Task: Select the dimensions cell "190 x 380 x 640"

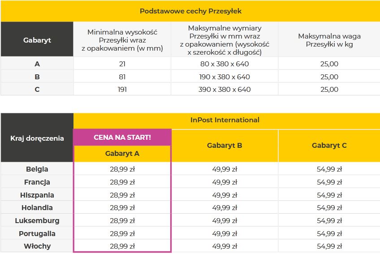Action: click(x=225, y=77)
